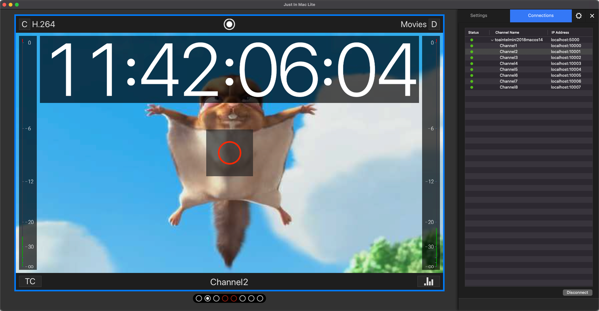The height and width of the screenshot is (311, 599).
Task: Click the IP Address column header
Action: pyautogui.click(x=560, y=32)
